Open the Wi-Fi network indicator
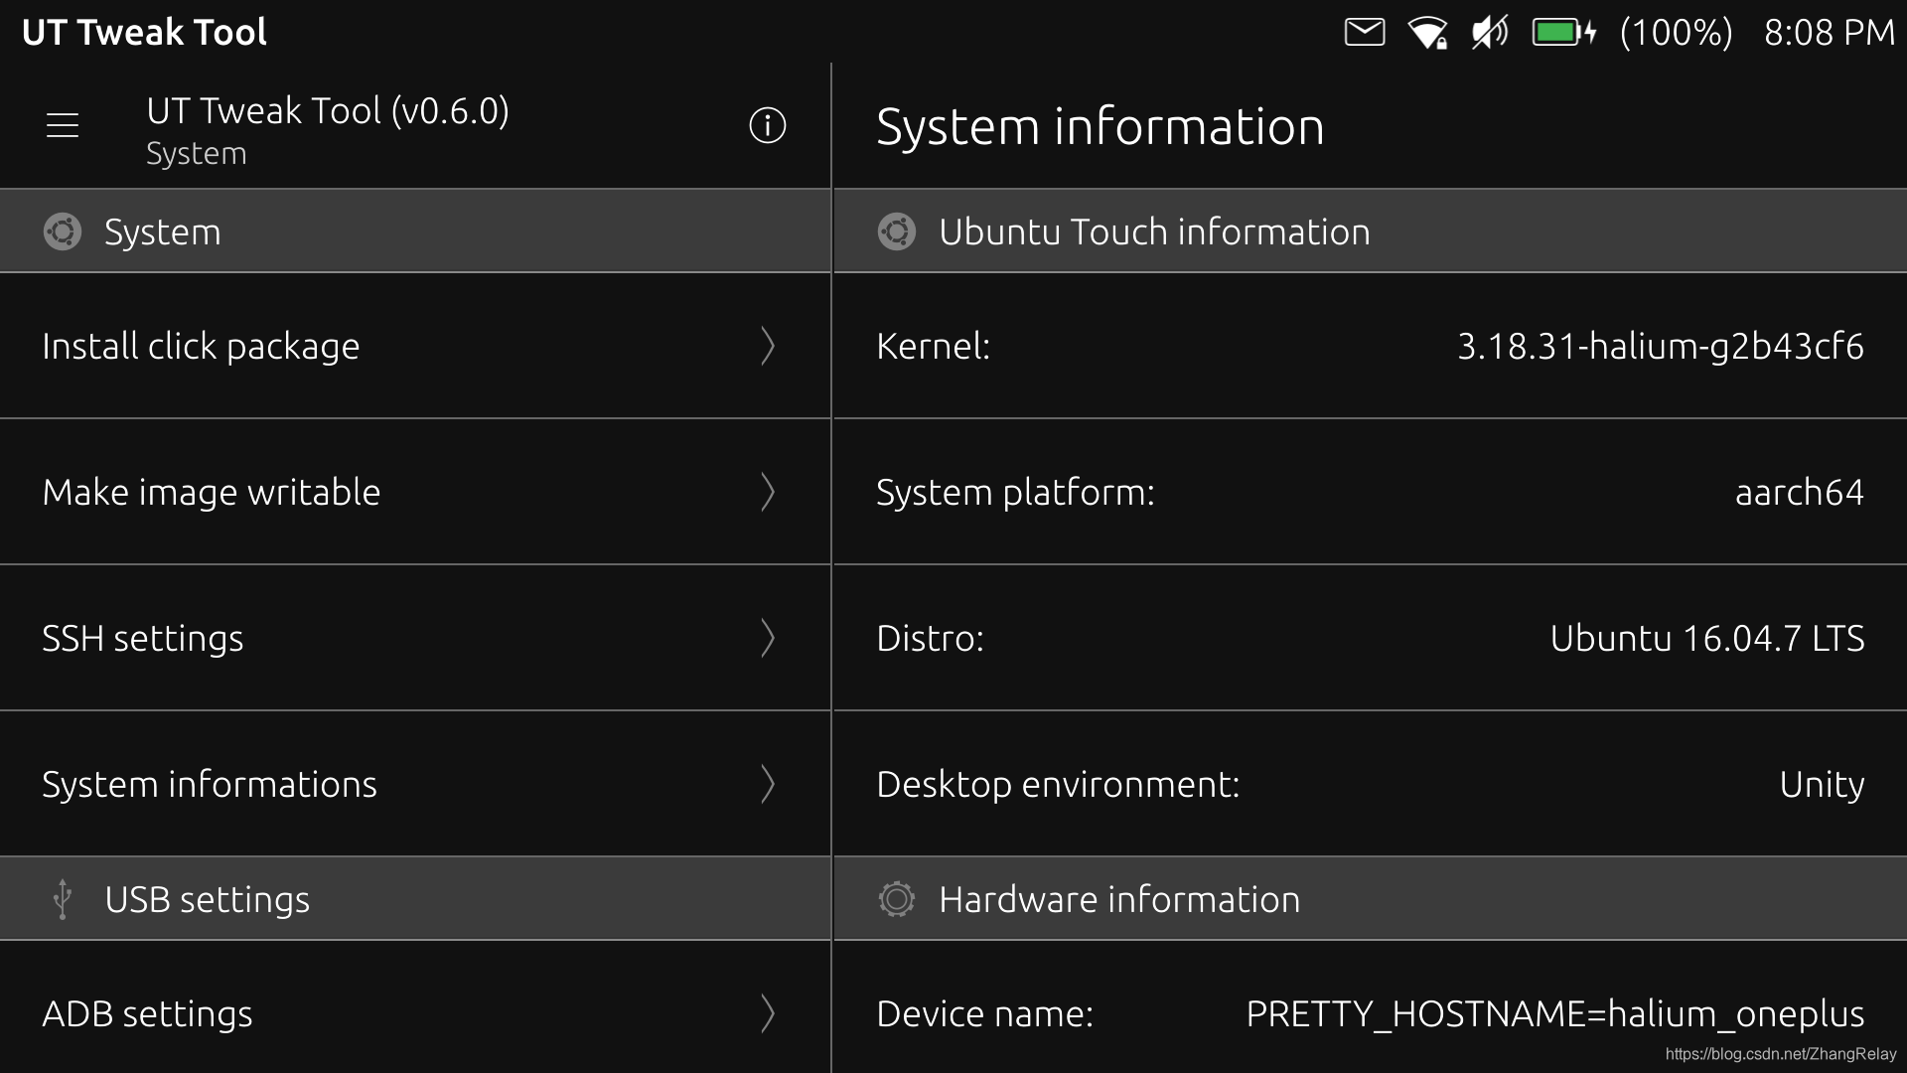 [x=1427, y=33]
